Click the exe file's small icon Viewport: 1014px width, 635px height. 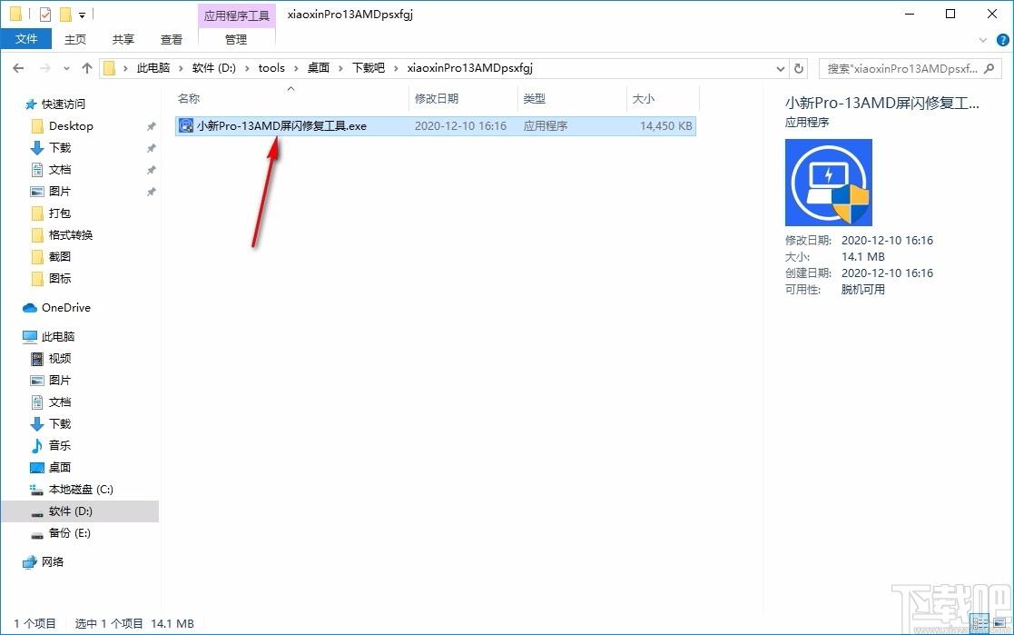(185, 126)
